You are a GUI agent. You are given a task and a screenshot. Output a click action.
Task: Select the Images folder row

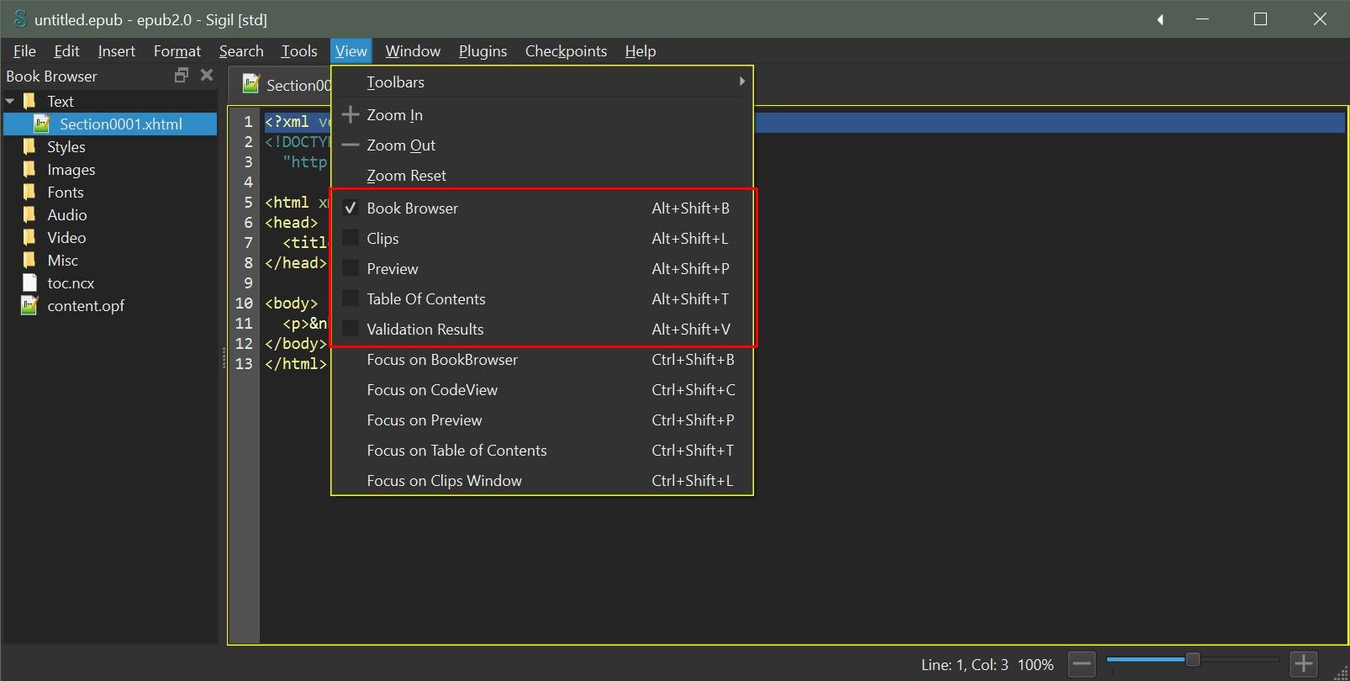(x=110, y=169)
